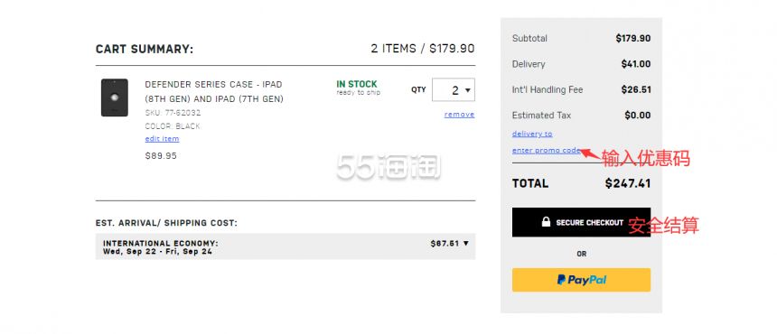Click the 2 ITEMS / $179.90 summary text
The height and width of the screenshot is (334, 777).
[x=423, y=49]
